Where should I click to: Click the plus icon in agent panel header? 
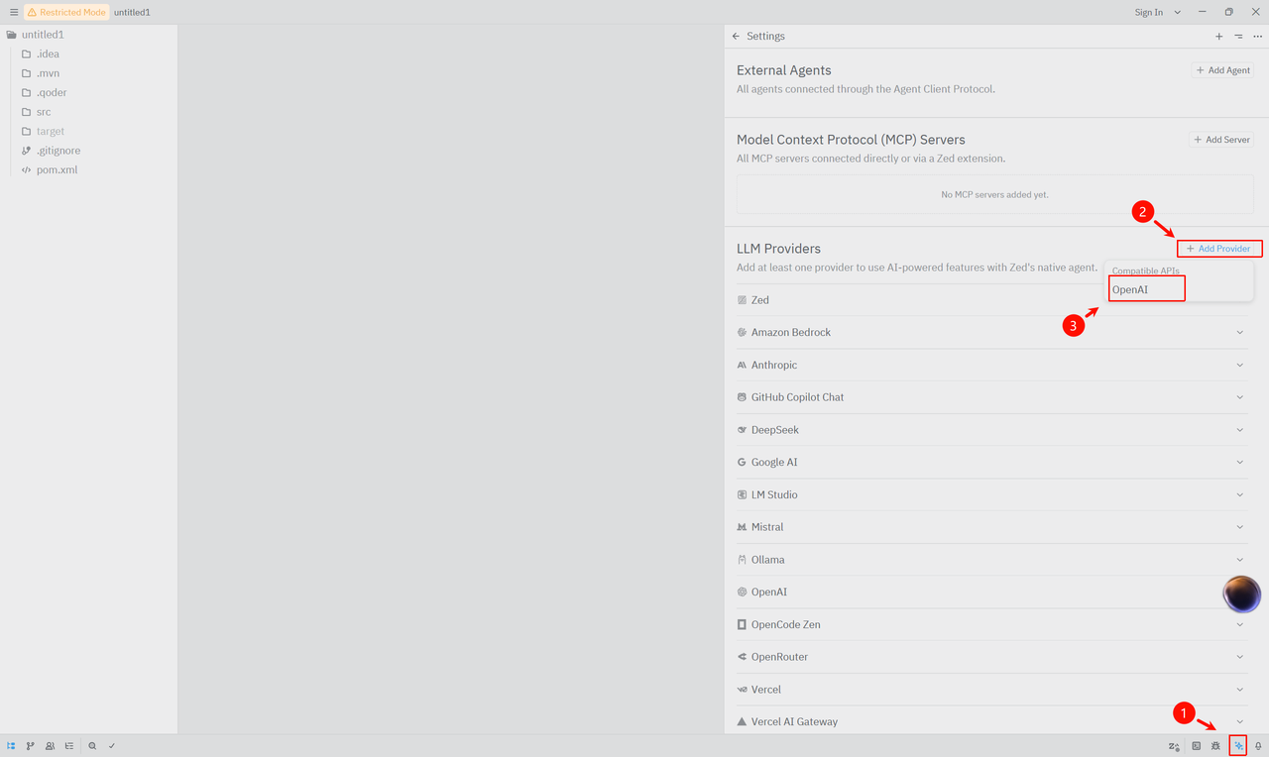pyautogui.click(x=1219, y=36)
